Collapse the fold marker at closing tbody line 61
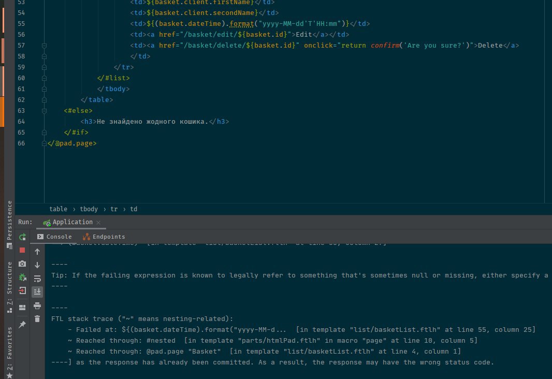The width and height of the screenshot is (552, 379). pos(44,89)
